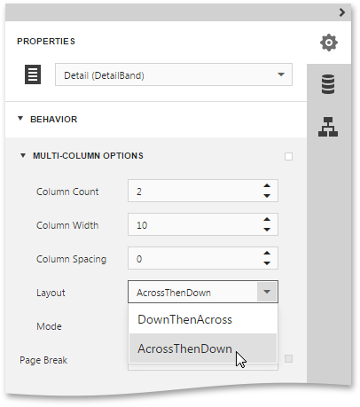The height and width of the screenshot is (407, 360).
Task: Increase the Column Count value
Action: pyautogui.click(x=267, y=186)
